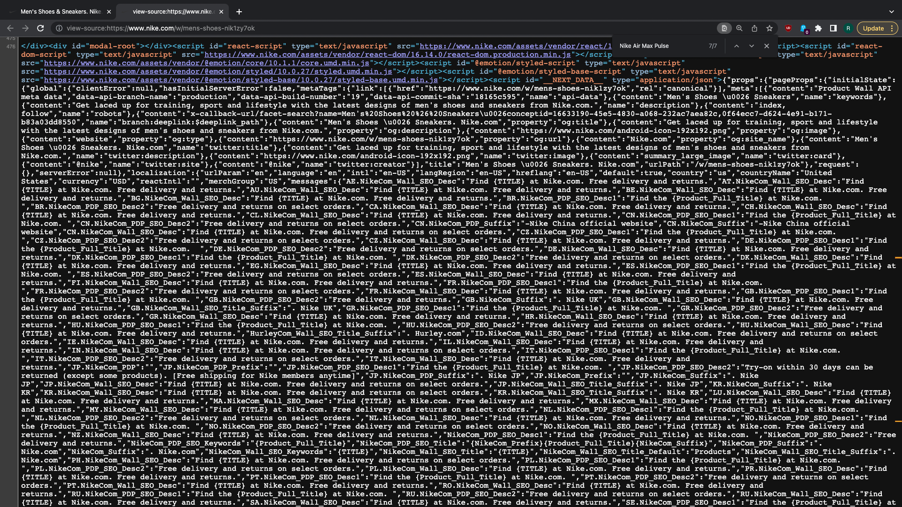This screenshot has width=902, height=507.
Task: Open the react-dom.production.min.js link
Action: pyautogui.click(x=388, y=54)
